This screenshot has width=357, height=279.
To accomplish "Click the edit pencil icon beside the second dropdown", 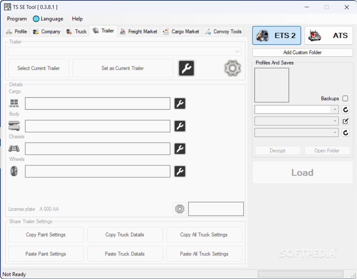I will tap(346, 121).
